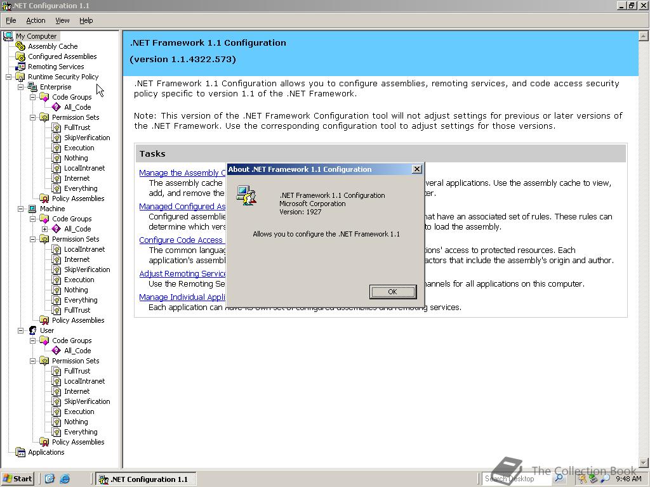Click the Code Groups icon under Enterprise
Image resolution: width=650 pixels, height=487 pixels.
[44, 97]
